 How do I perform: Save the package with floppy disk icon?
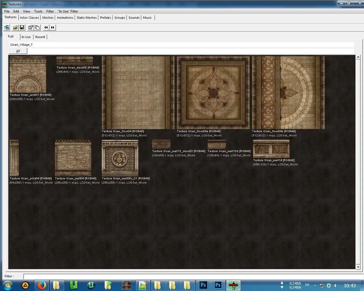click(x=22, y=27)
